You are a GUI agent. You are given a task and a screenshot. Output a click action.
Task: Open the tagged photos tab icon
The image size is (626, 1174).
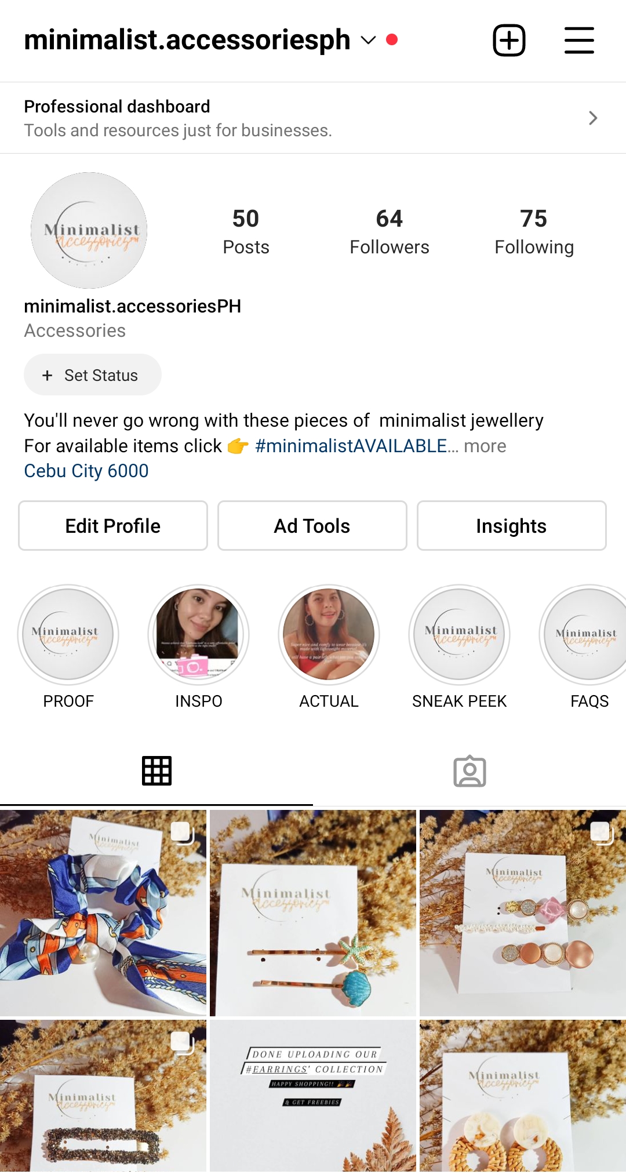pos(469,771)
